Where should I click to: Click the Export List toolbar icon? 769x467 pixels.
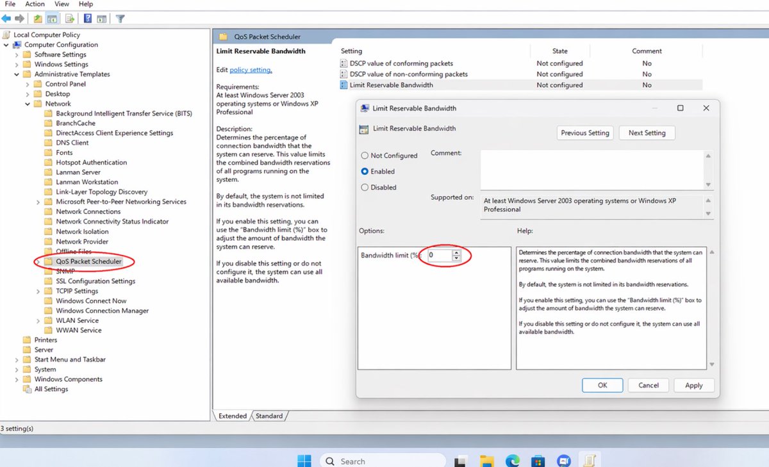coord(70,19)
